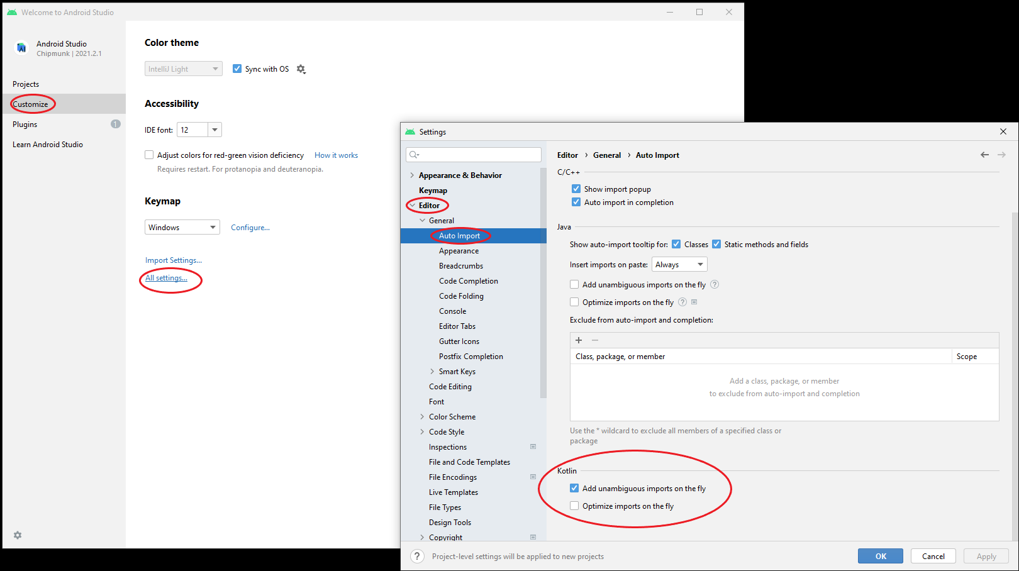Click the OK button
The height and width of the screenshot is (571, 1019).
point(880,557)
